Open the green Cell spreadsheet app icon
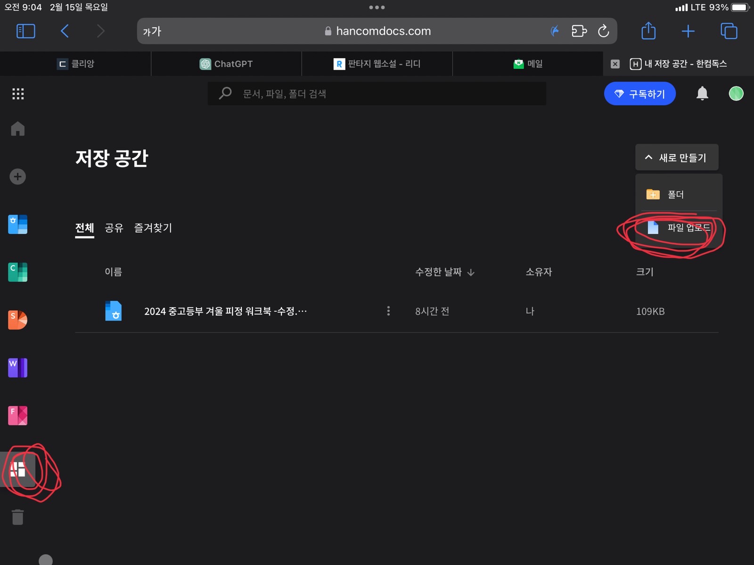The image size is (754, 565). pos(17,272)
